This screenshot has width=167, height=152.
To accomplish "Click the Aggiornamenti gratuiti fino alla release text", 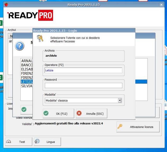I will (69, 124).
